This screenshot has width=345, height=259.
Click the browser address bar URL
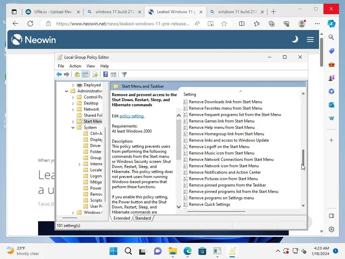(x=123, y=24)
